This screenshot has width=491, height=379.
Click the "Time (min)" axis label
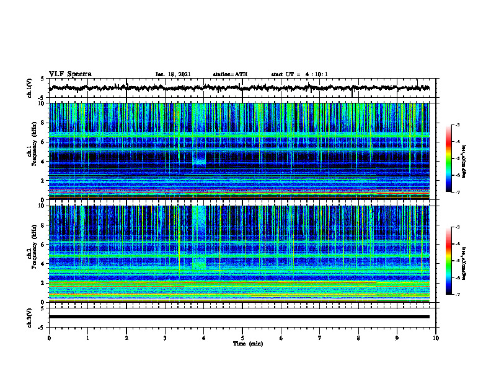pos(248,344)
